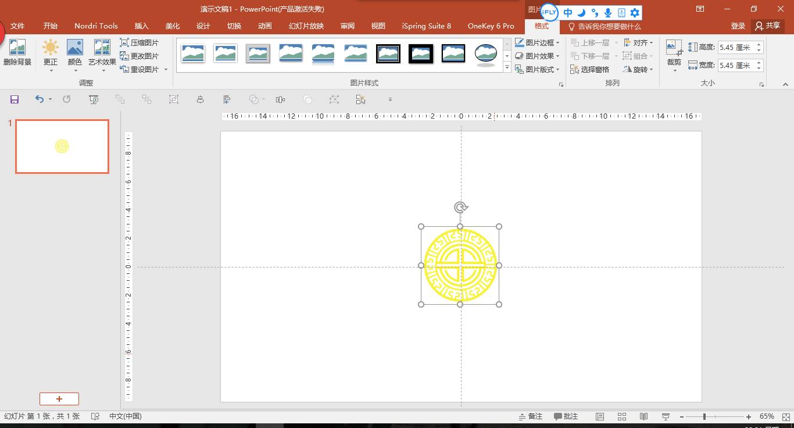Screen dimensions: 794x428
Task: Click the Sign in (登录) link
Action: coord(738,26)
